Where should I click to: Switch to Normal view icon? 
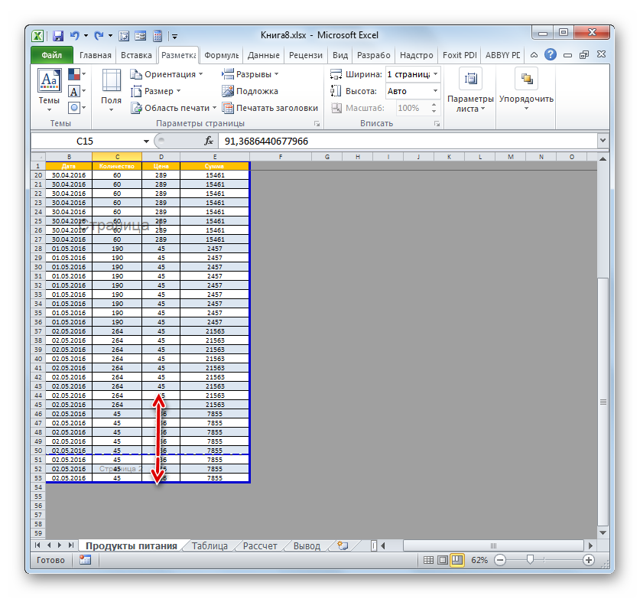click(428, 560)
